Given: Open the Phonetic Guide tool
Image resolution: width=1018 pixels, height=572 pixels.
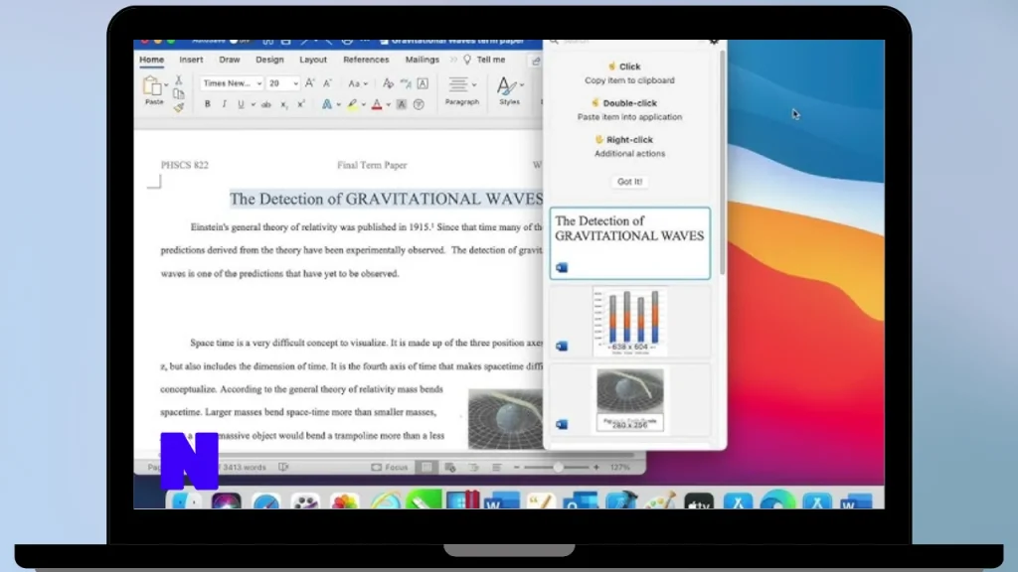Looking at the screenshot, I should pyautogui.click(x=406, y=83).
